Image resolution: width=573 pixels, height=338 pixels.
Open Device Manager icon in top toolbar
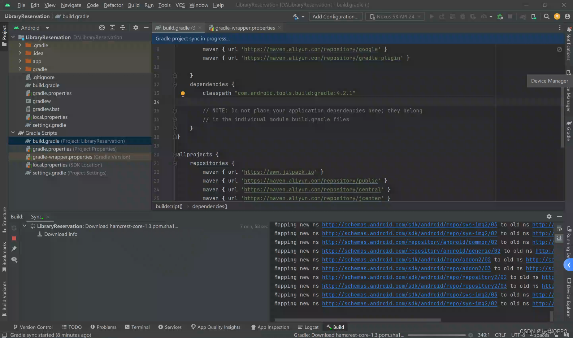click(x=534, y=17)
